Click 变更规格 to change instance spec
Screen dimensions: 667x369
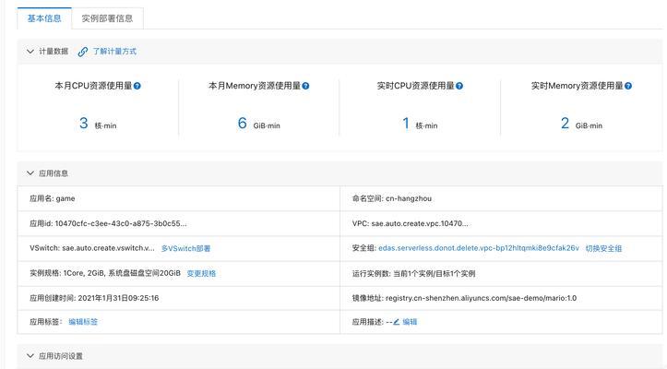201,273
